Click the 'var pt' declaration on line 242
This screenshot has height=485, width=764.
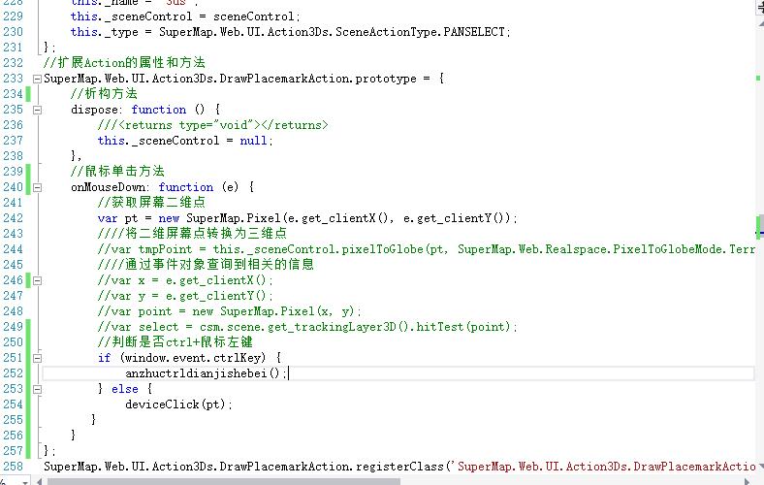coord(117,218)
